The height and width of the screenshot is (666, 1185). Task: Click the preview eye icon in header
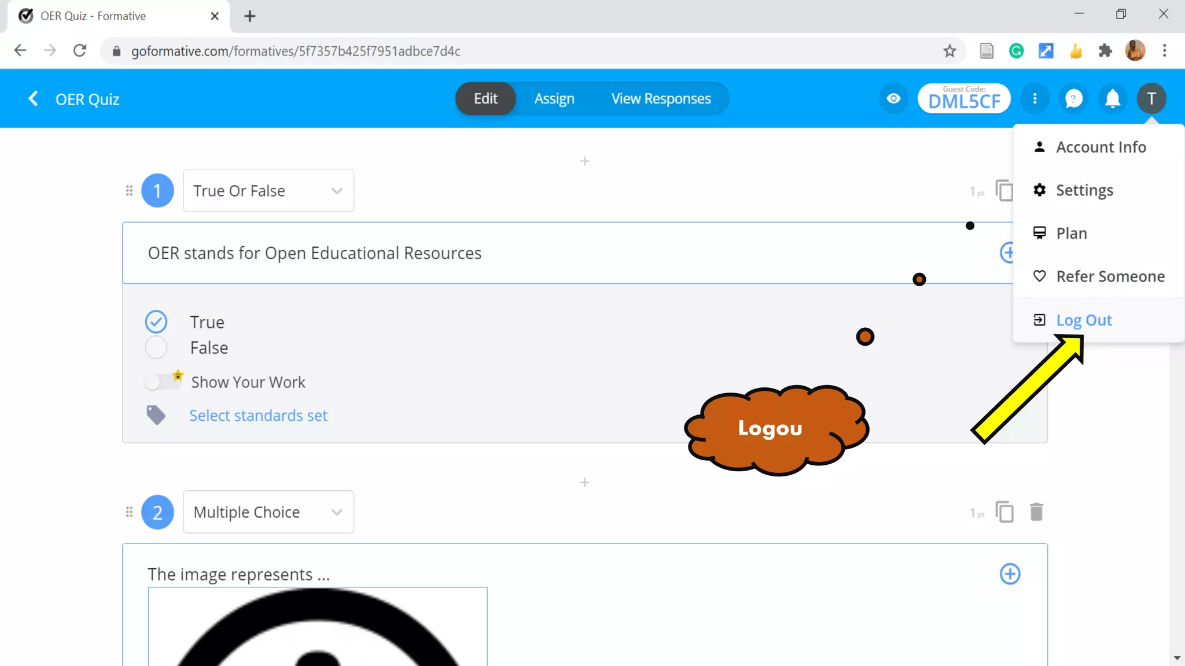893,99
